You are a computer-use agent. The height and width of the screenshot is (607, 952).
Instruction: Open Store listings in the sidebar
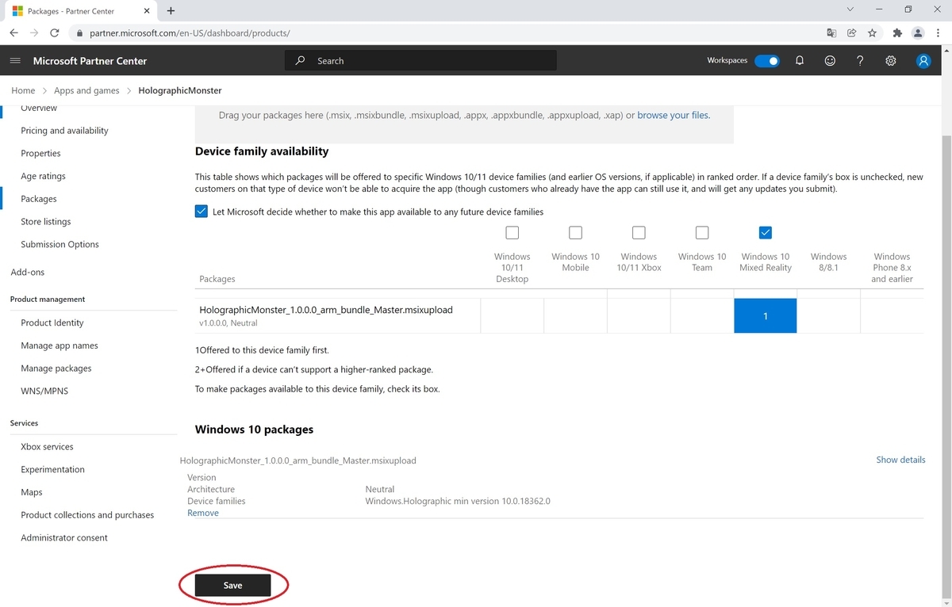pyautogui.click(x=46, y=222)
